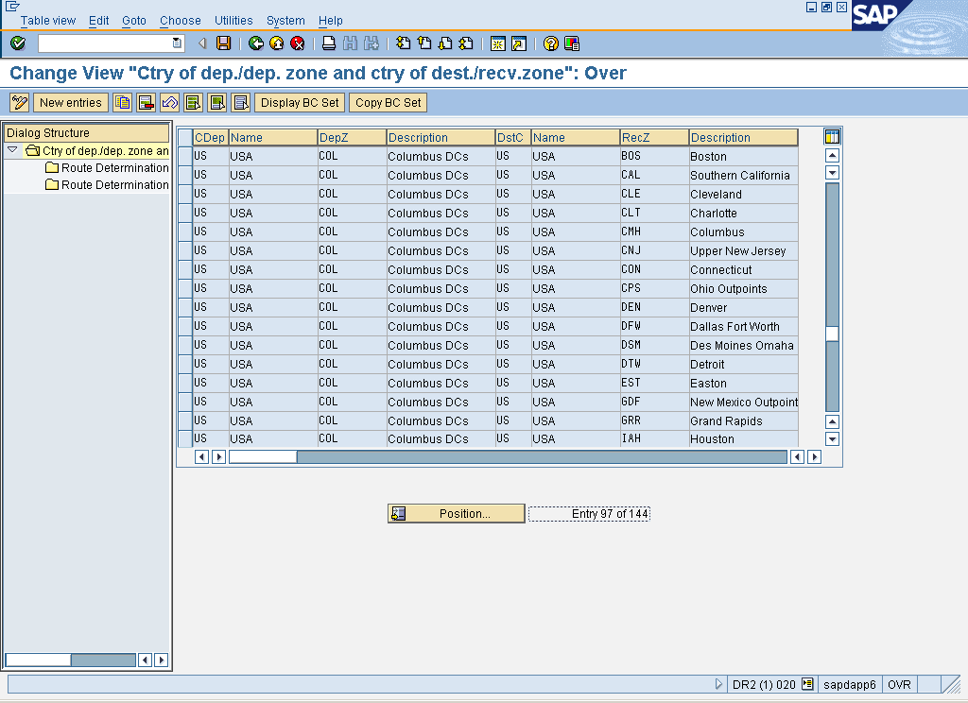Open table settings configuration icon
The image size is (968, 703).
[x=832, y=136]
